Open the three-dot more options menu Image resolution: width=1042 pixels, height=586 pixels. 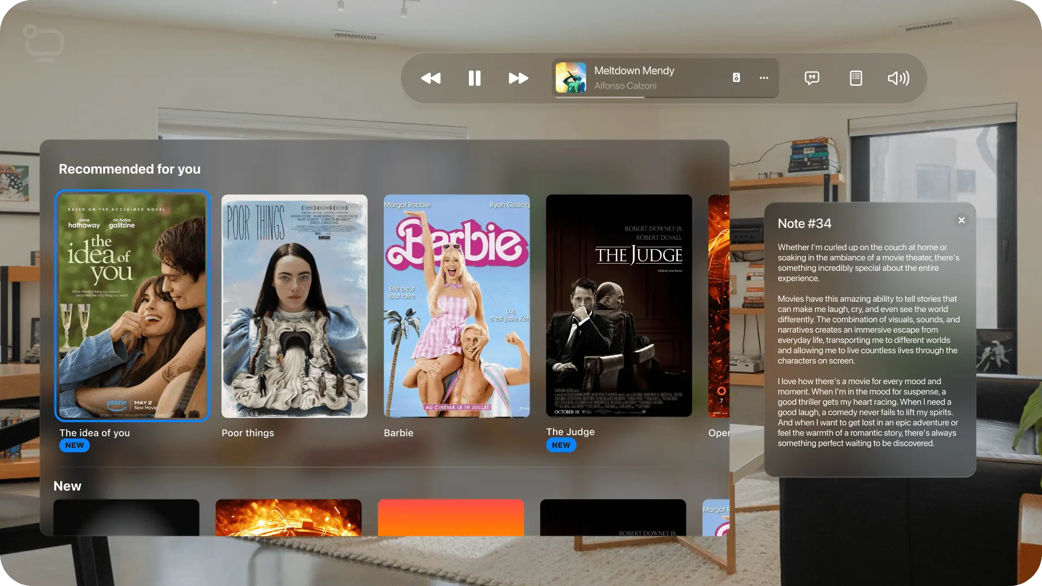pyautogui.click(x=764, y=78)
